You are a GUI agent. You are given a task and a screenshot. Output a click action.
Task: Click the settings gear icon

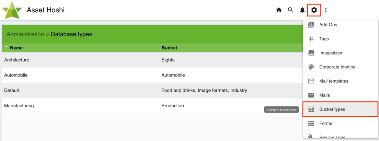pos(314,10)
